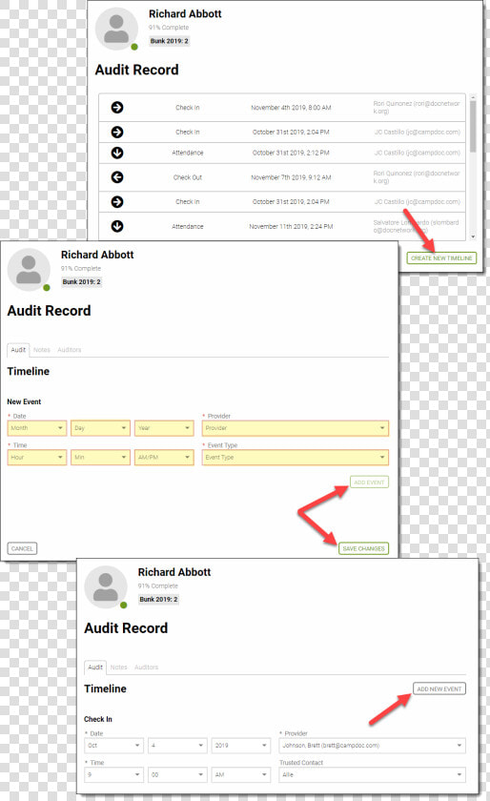
Task: Click the Create New Timeline button
Action: click(x=441, y=258)
